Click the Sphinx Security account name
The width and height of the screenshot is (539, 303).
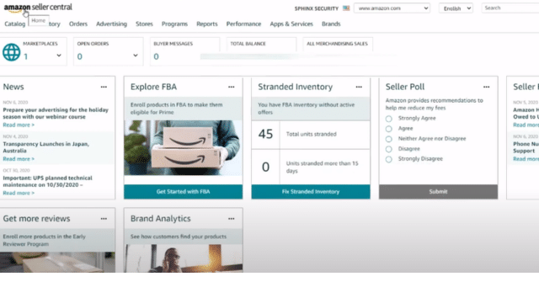317,8
